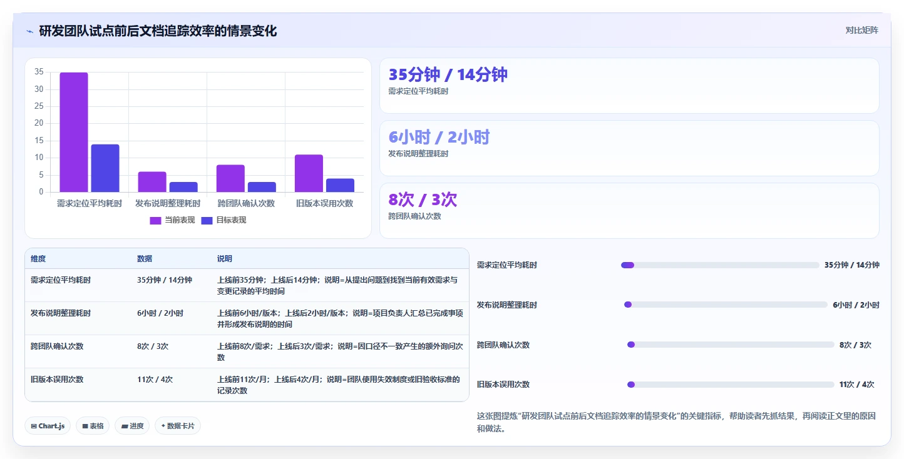Toggle the 目标表现 legend swatch
Screen dimensions: 904x459
click(x=207, y=220)
